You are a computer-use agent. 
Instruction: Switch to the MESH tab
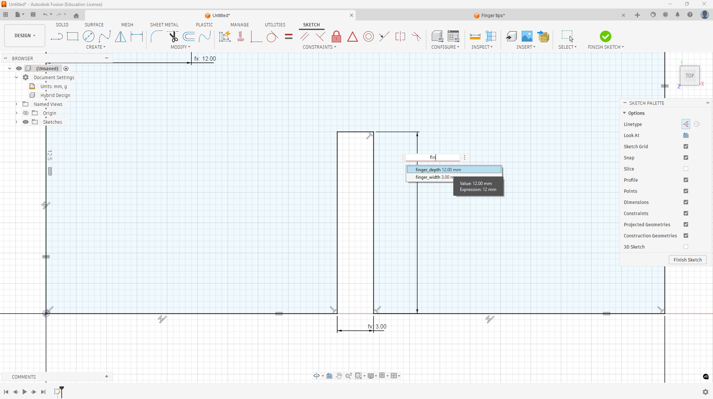tap(127, 25)
